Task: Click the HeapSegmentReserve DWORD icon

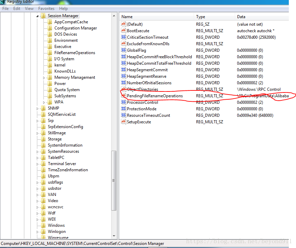Action: 124,76
